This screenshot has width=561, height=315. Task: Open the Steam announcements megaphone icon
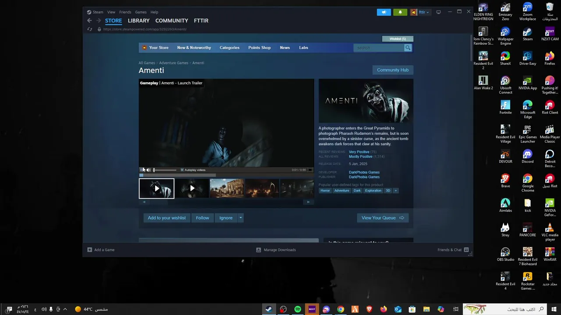383,12
